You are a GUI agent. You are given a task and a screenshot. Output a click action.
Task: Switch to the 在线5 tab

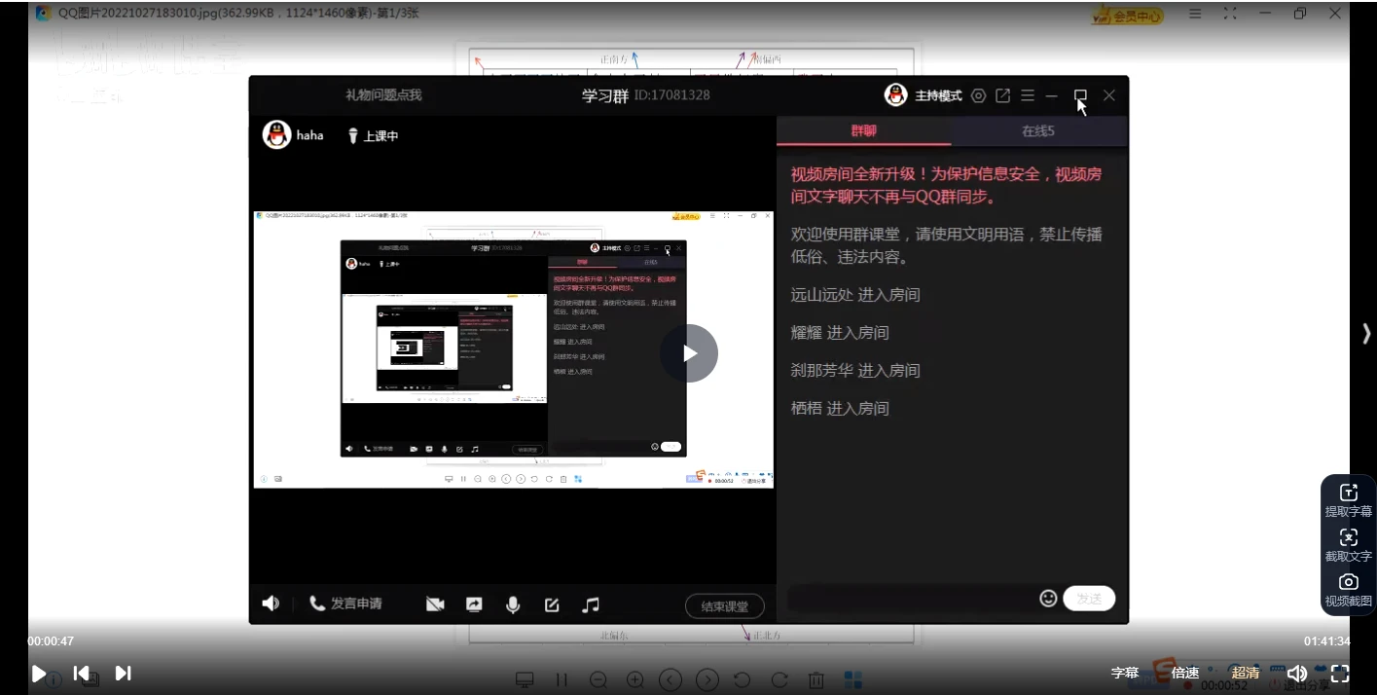(x=1037, y=129)
